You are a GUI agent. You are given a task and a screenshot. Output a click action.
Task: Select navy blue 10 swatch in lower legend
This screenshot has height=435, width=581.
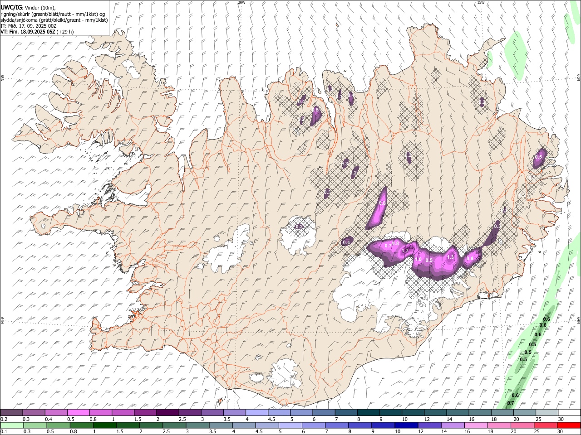click(x=406, y=425)
